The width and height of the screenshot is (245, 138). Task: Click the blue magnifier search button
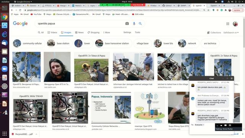point(140,23)
